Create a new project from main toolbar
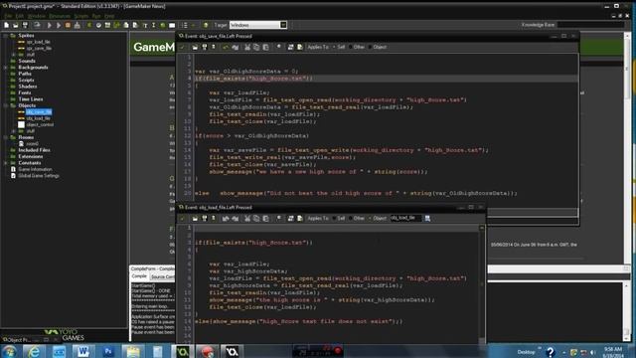The image size is (636, 358). tap(7, 25)
